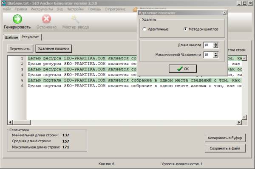The width and height of the screenshot is (255, 169).
Task: Open the Помощь menu
Action: tap(94, 9)
